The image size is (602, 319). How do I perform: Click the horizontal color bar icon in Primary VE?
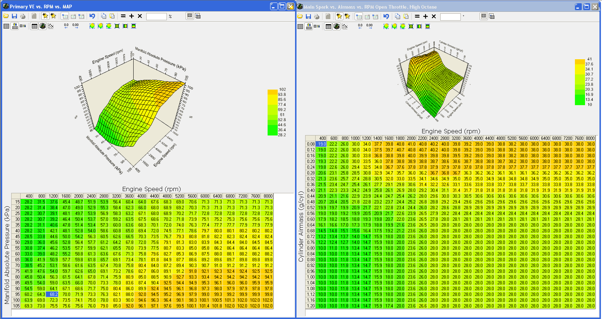tap(134, 26)
